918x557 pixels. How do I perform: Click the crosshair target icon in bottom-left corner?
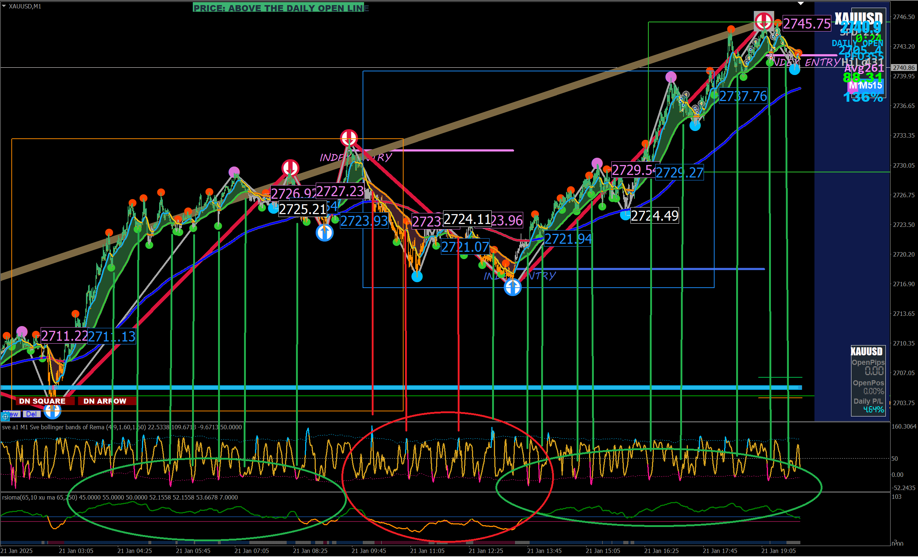[x=5, y=416]
